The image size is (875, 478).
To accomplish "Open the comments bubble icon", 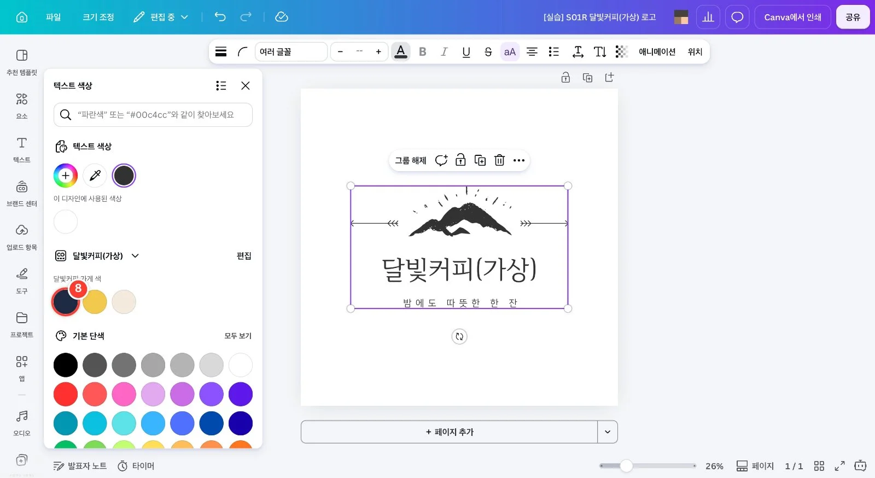I will click(737, 17).
